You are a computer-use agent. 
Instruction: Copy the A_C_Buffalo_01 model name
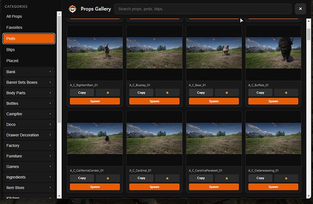(x=260, y=92)
